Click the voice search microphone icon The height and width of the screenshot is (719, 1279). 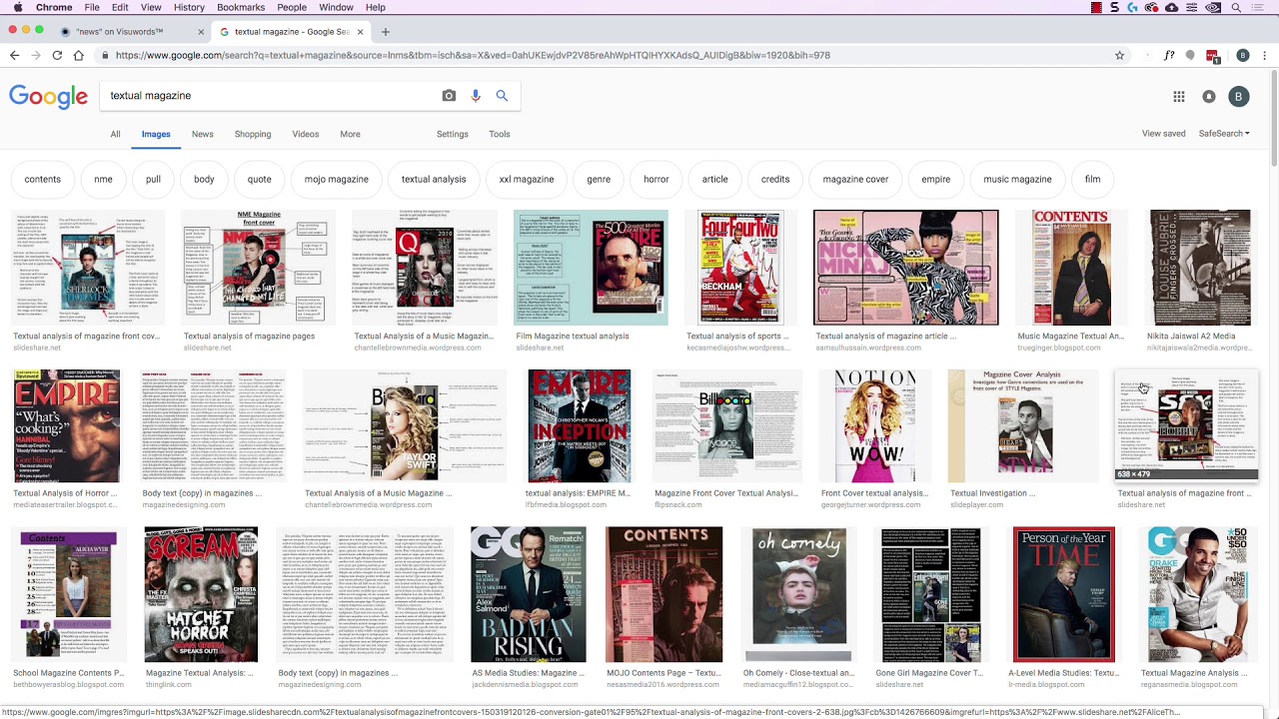tap(476, 96)
